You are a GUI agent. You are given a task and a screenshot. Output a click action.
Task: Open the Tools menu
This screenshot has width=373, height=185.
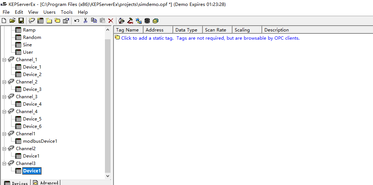67,12
